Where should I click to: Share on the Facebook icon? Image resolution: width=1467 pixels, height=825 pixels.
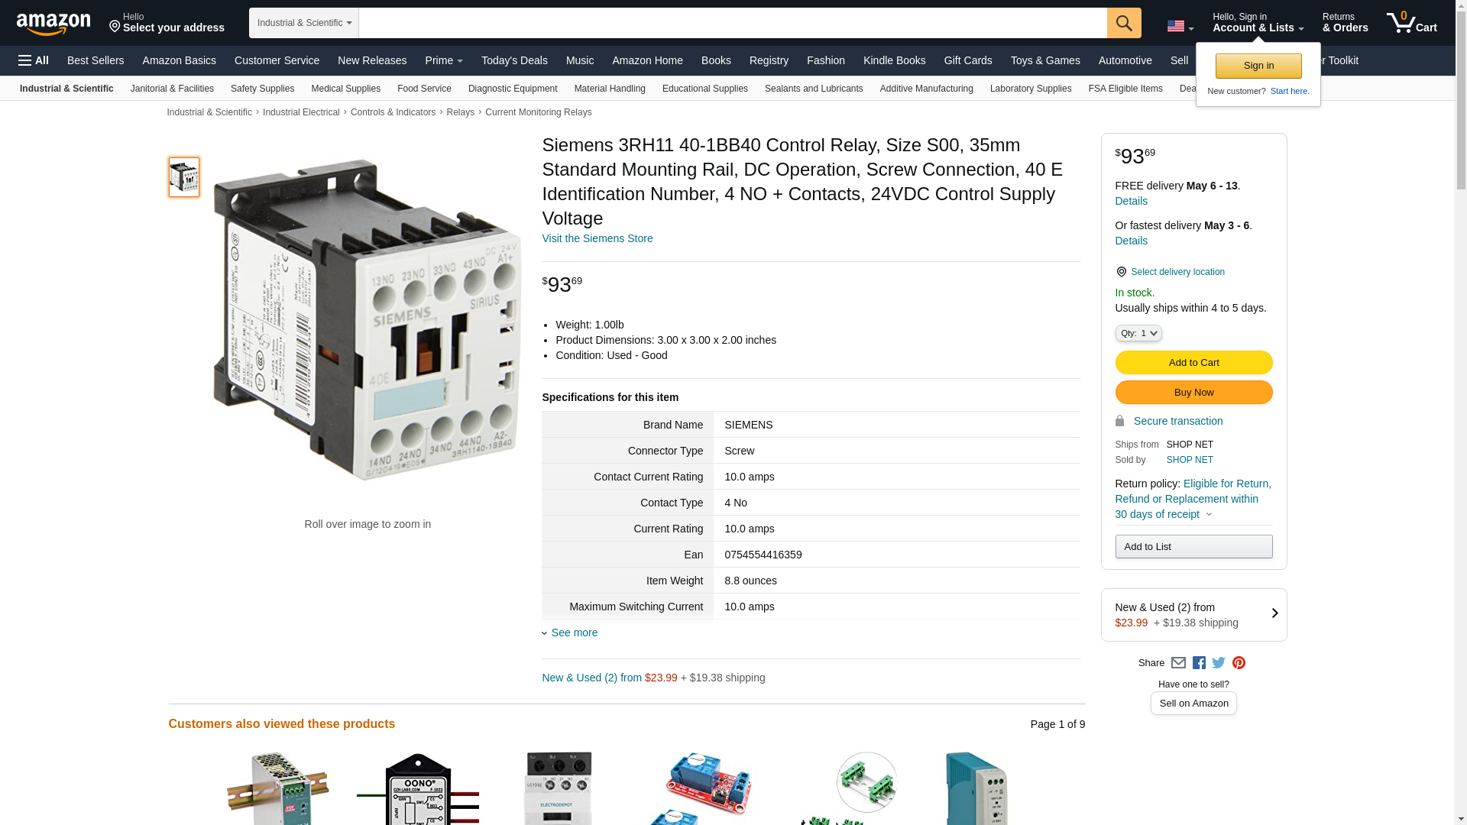click(x=1199, y=663)
